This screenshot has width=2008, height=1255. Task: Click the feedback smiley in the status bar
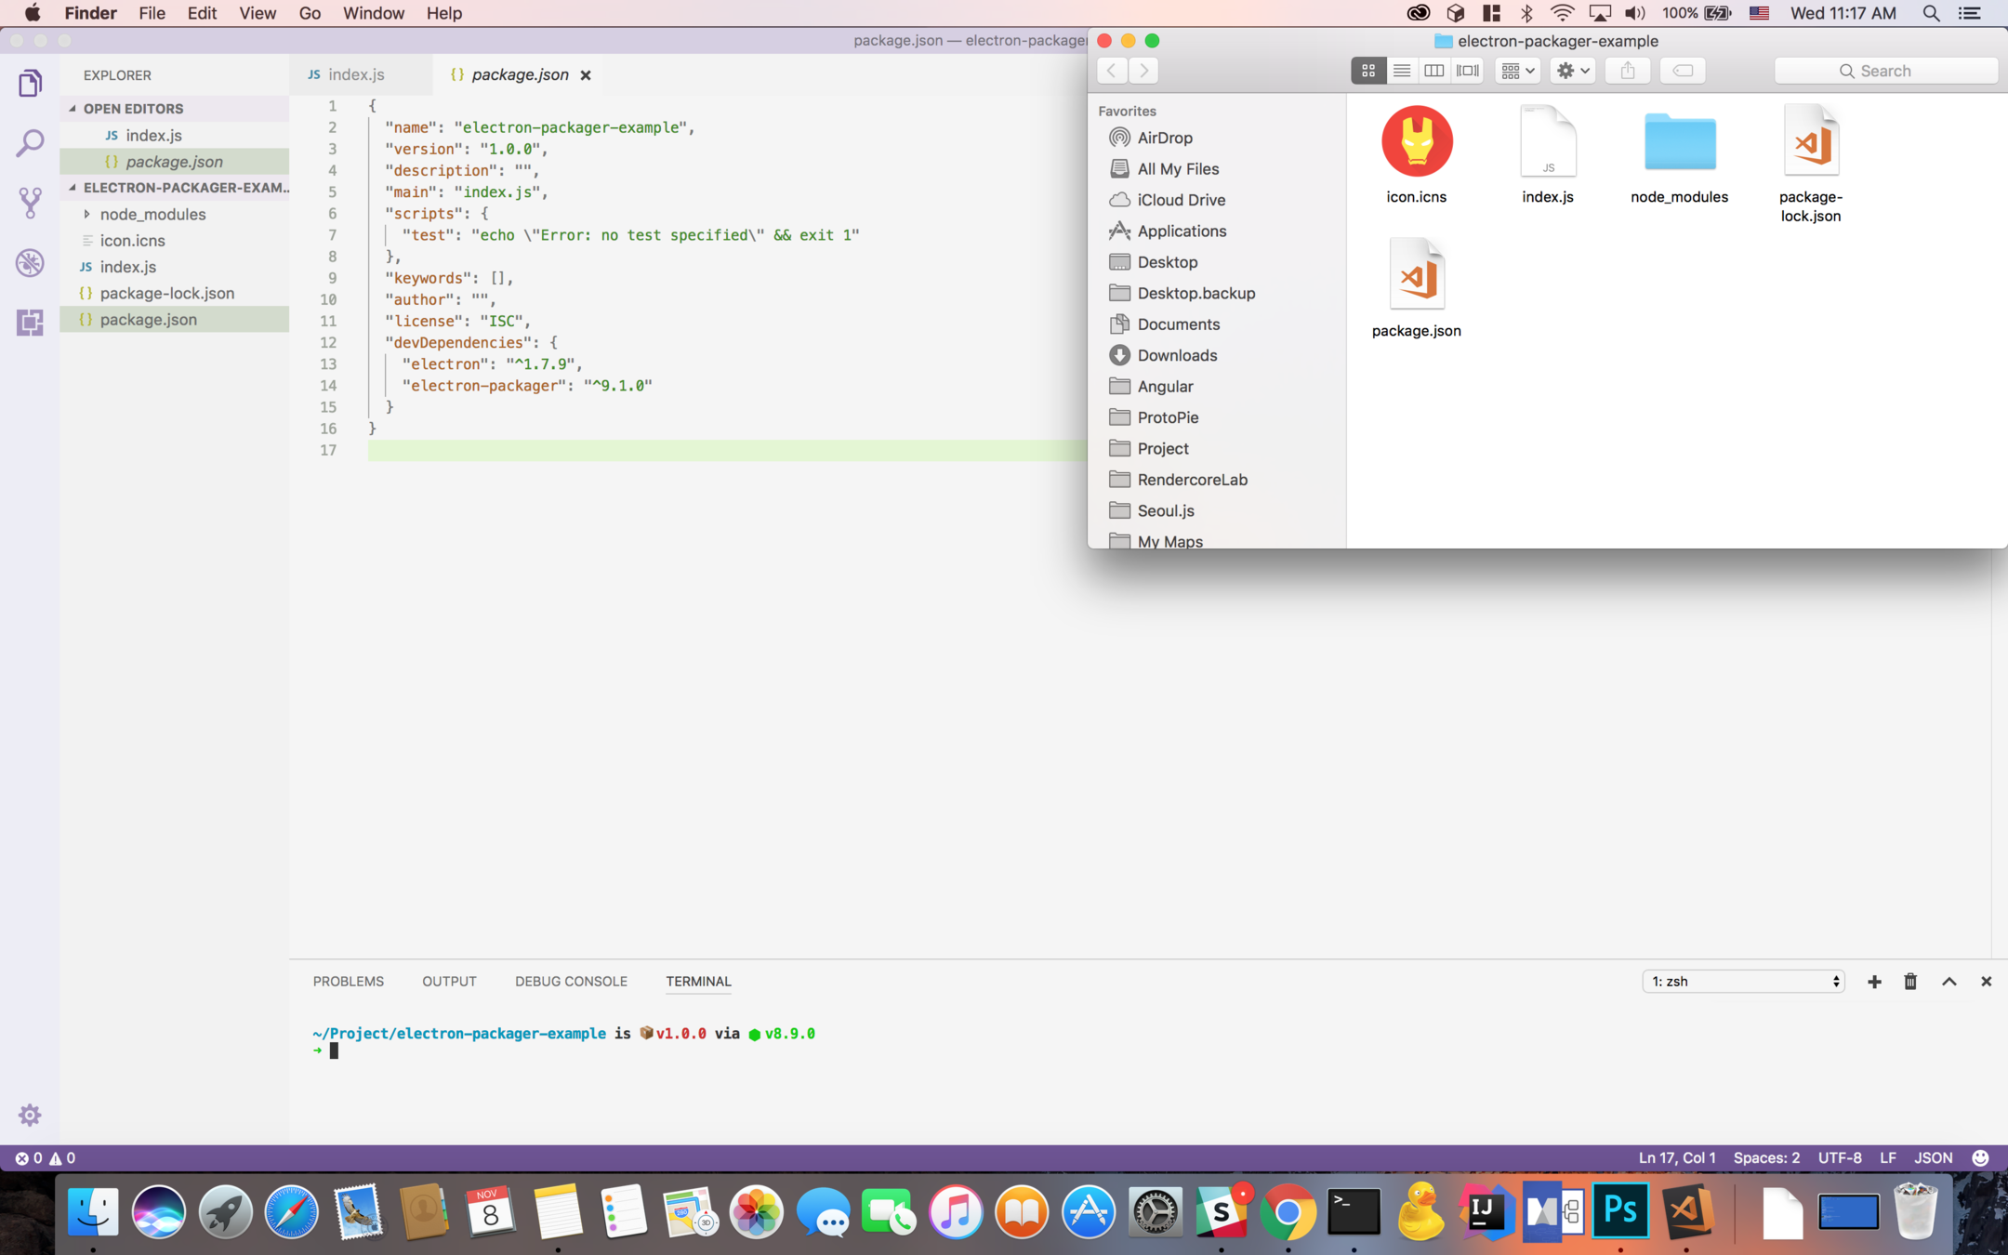(1980, 1157)
